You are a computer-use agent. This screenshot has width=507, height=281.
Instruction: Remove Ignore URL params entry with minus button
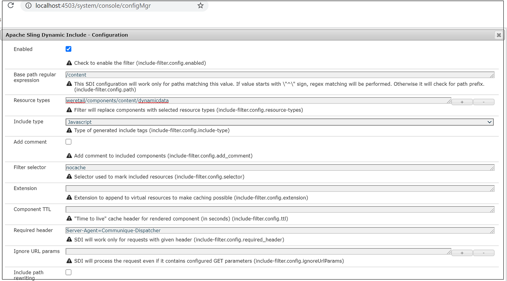click(484, 253)
